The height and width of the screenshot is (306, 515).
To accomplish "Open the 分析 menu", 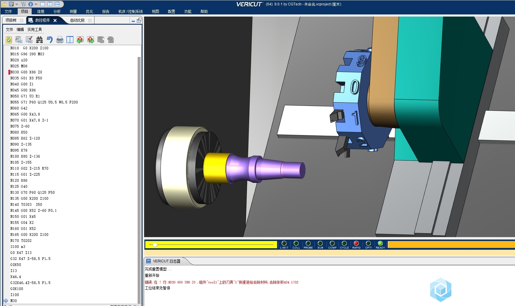I will click(57, 11).
